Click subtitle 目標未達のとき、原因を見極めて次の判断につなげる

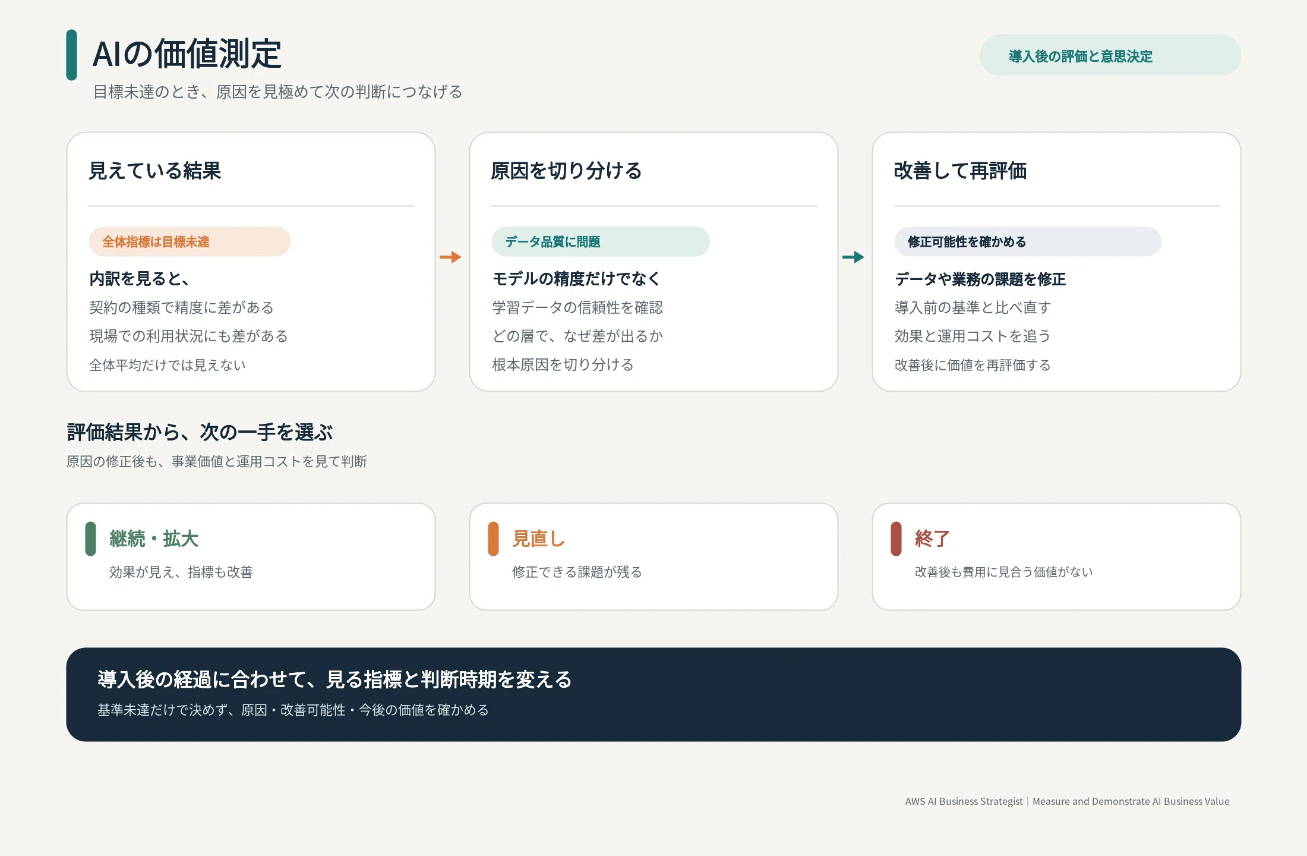coord(278,92)
